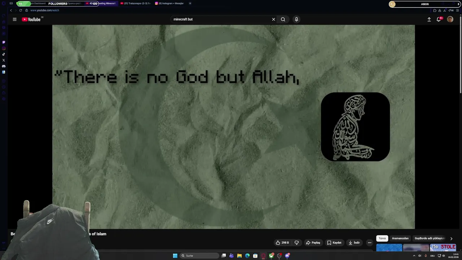Viewport: 462px width, 260px height.
Task: Click the www.youtube.com/watch address bar
Action: pyautogui.click(x=45, y=10)
